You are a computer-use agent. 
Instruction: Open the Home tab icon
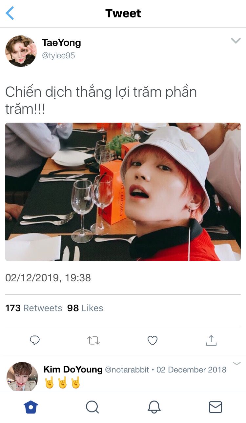coord(31,407)
